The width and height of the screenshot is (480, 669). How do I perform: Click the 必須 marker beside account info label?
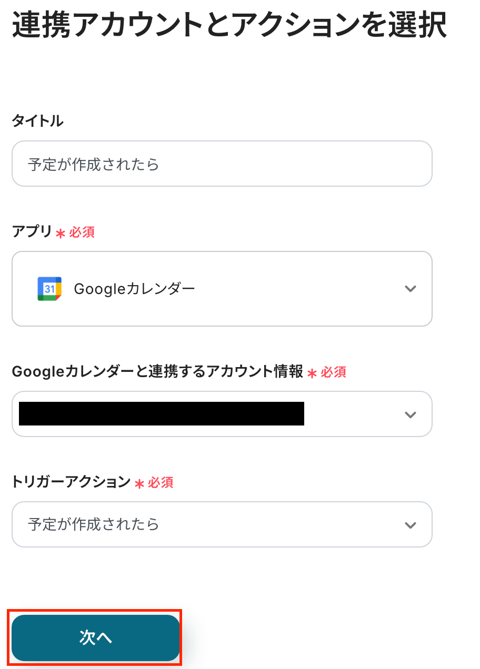point(334,372)
